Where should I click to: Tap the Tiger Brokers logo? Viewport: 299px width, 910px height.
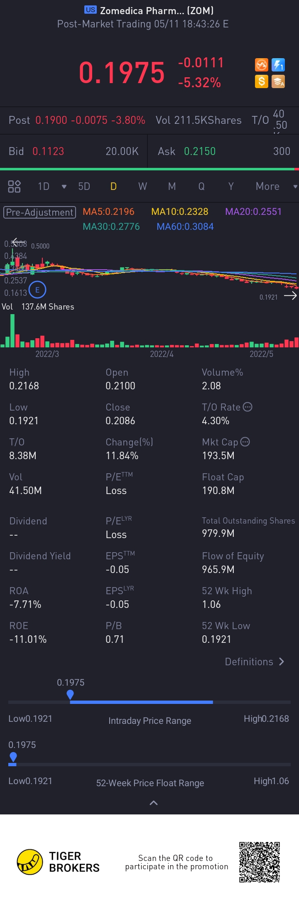(x=58, y=862)
